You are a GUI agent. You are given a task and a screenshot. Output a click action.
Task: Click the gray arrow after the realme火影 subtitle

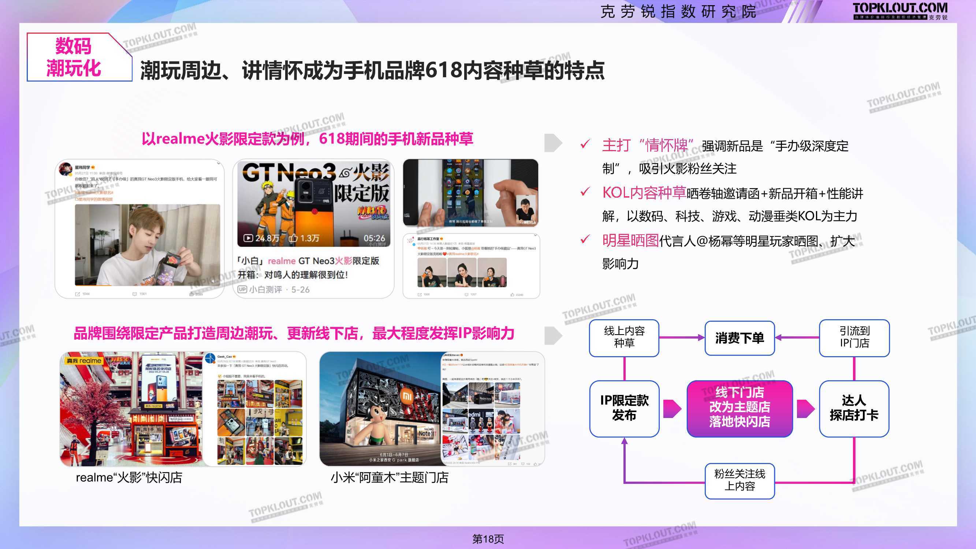553,142
